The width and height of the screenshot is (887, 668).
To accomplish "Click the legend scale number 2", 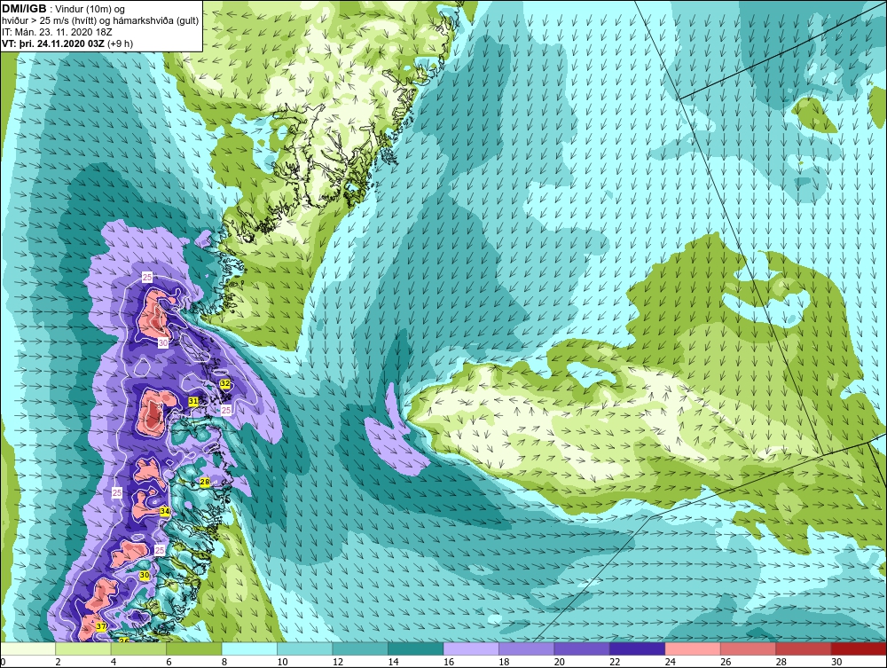I will pyautogui.click(x=59, y=662).
